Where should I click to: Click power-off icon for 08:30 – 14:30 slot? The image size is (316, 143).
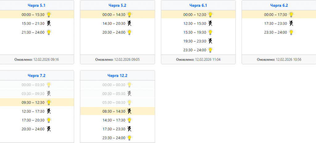[129, 111]
